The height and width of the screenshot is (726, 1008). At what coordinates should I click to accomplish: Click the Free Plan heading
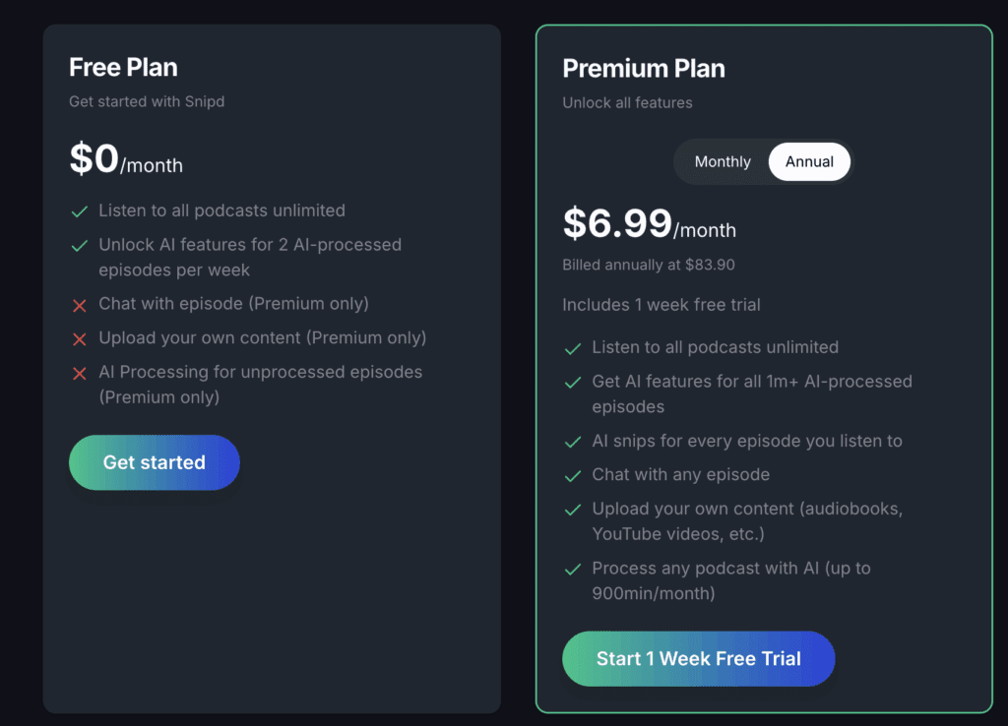(x=123, y=68)
